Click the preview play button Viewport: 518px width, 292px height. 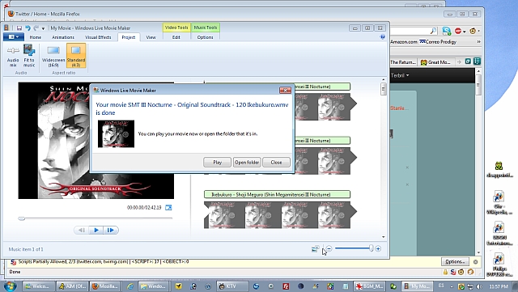(x=96, y=230)
